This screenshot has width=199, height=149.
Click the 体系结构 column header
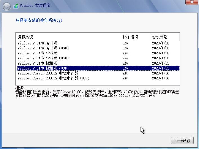pos(130,37)
